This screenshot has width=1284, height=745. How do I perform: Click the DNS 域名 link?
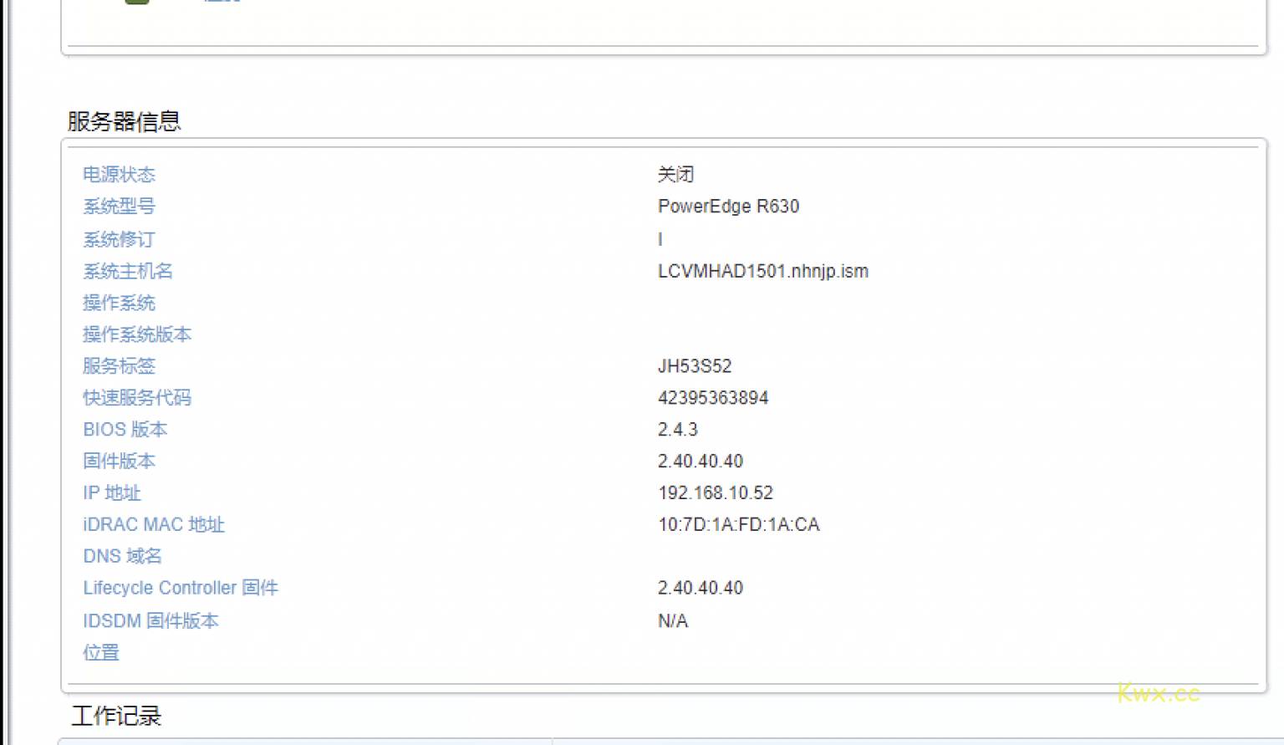click(122, 556)
